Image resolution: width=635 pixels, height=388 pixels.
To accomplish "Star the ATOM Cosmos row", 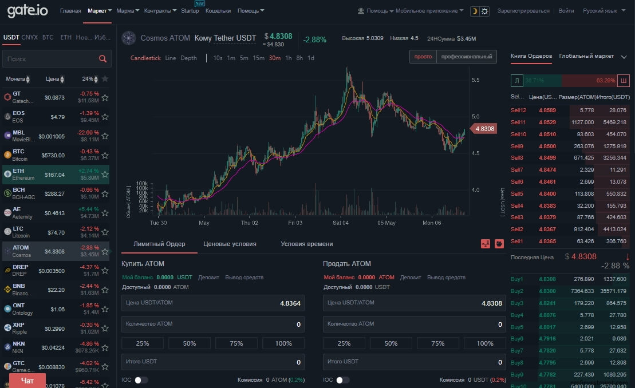I will click(x=105, y=251).
